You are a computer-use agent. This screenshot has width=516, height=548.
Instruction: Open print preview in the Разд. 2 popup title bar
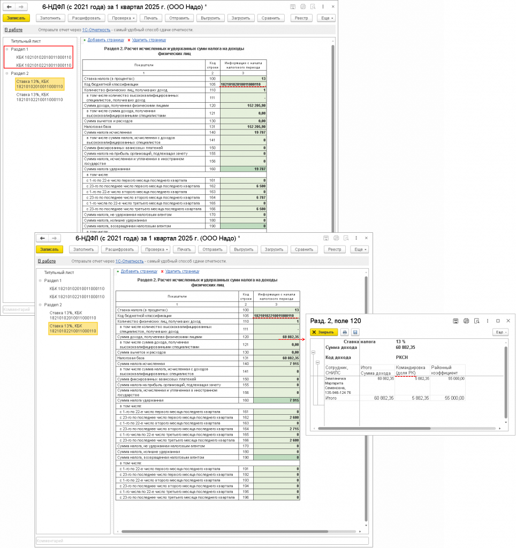click(x=477, y=321)
